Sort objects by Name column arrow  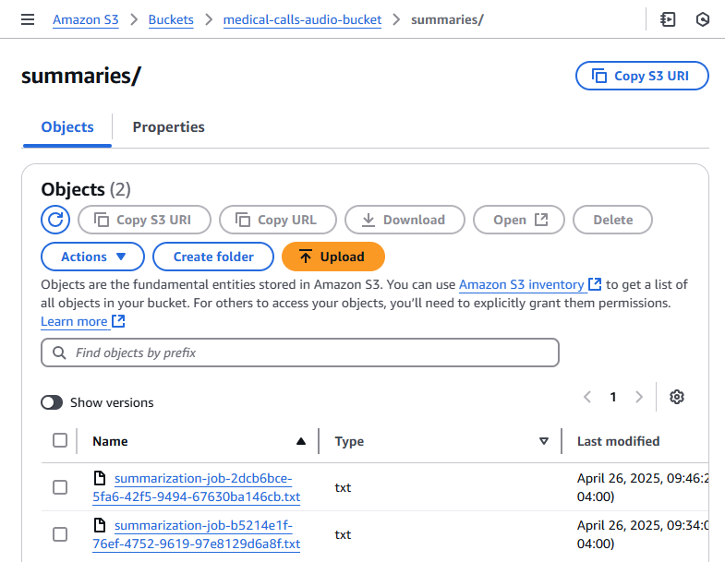(300, 441)
